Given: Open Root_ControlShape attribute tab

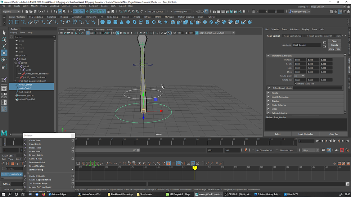Looking at the screenshot, I should pos(293,36).
